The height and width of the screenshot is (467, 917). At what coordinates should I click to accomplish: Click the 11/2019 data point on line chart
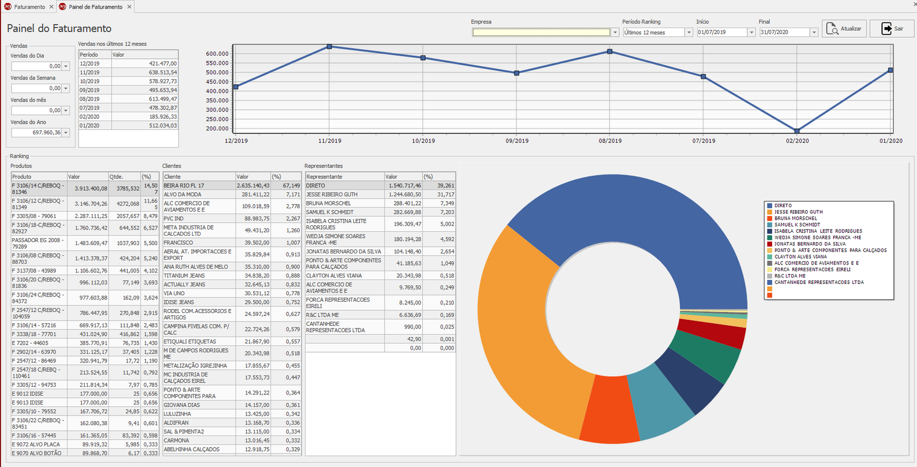click(330, 46)
